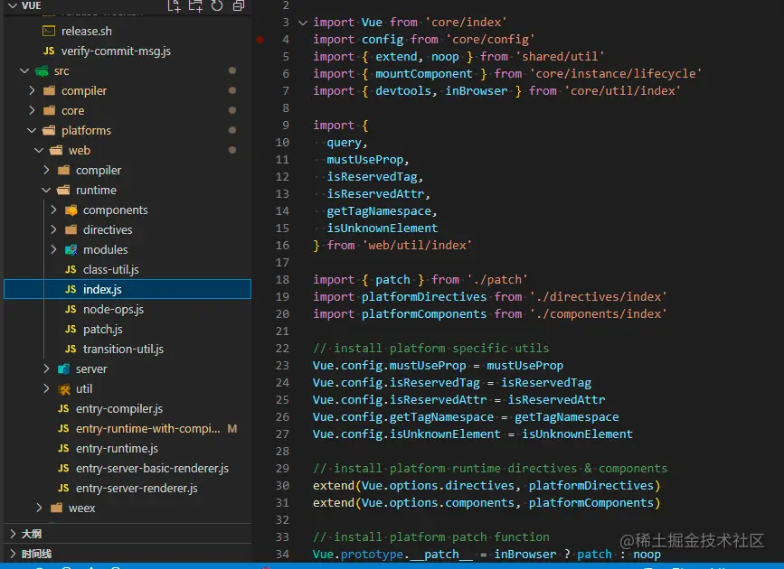This screenshot has height=569, width=784.
Task: Click the directives folder icon
Action: pyautogui.click(x=71, y=229)
